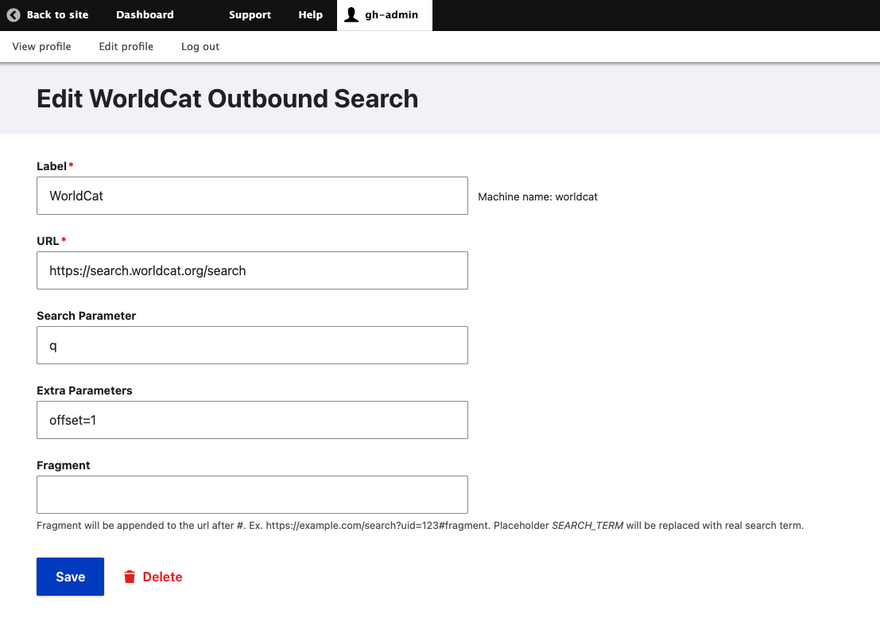The height and width of the screenshot is (618, 880).
Task: Focus the Extra Parameters field with offset=1
Action: (252, 420)
